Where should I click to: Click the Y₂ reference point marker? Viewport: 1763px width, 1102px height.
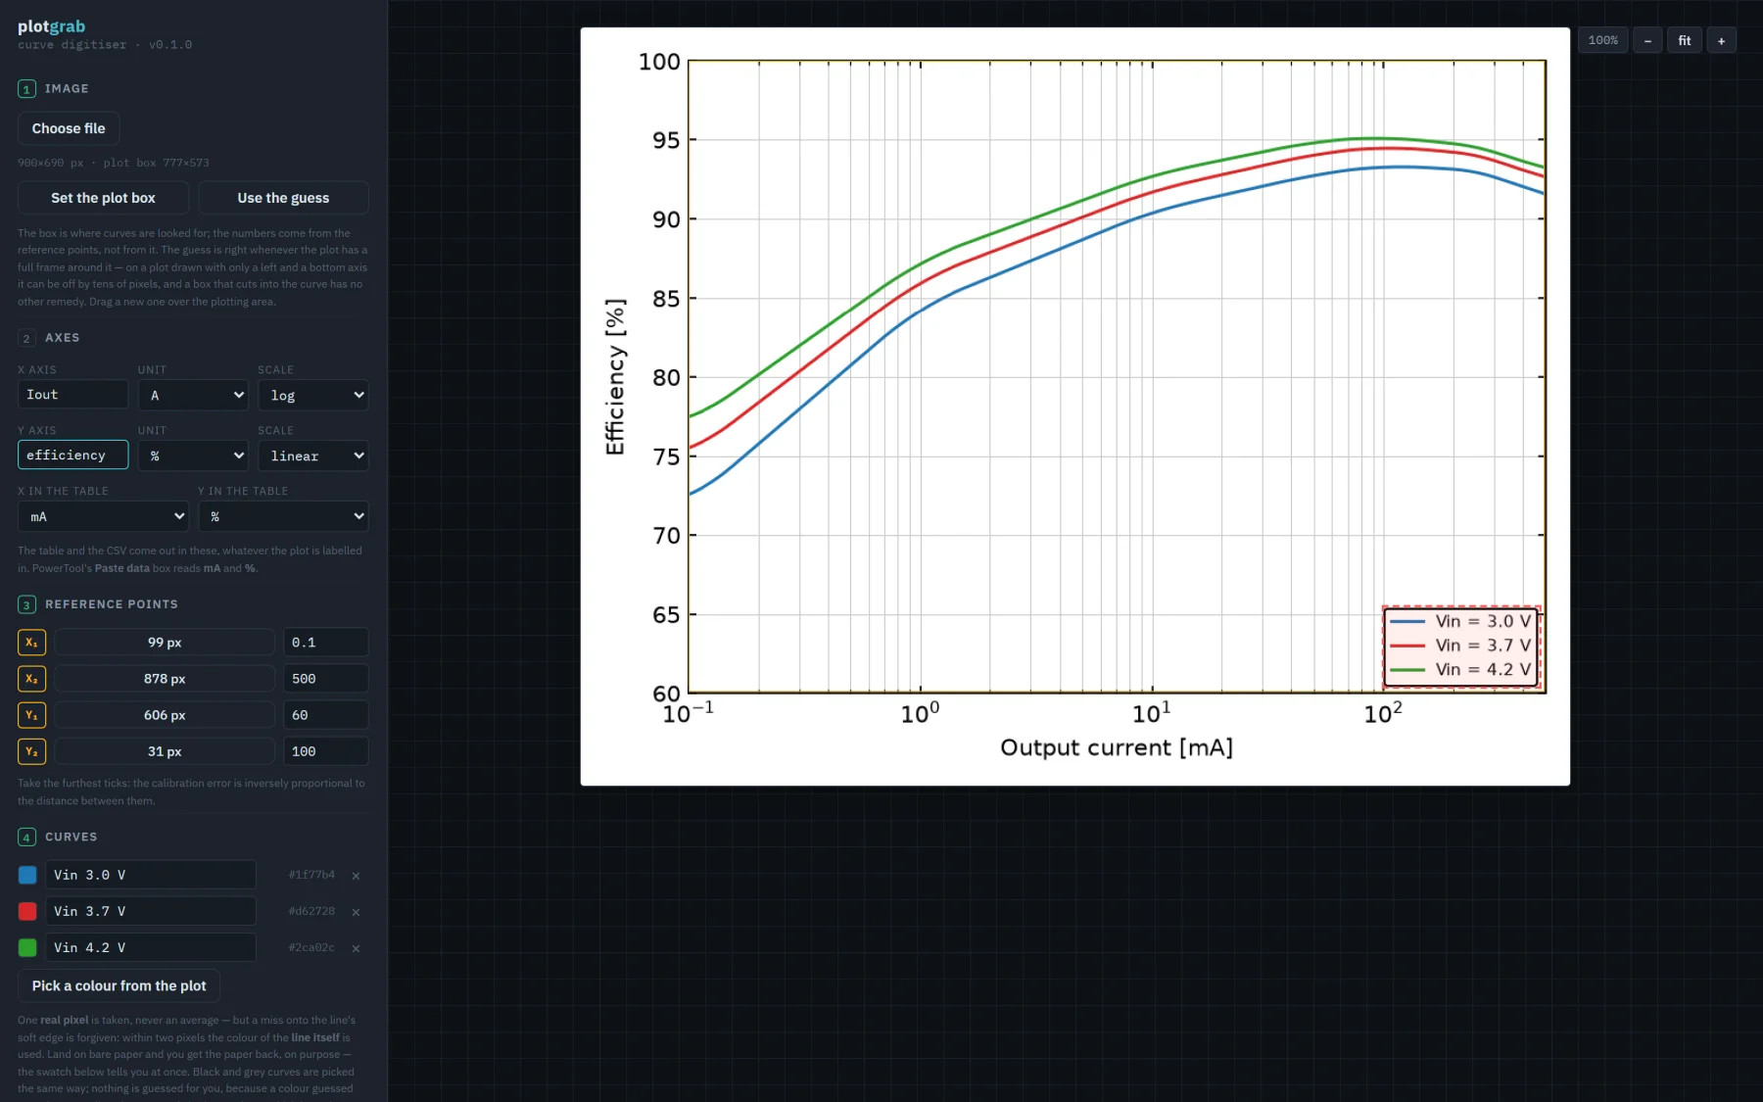31,751
